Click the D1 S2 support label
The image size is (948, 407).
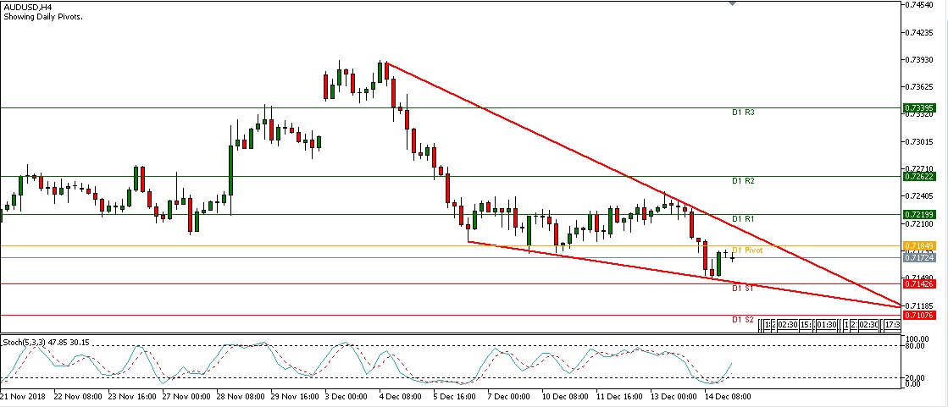coord(743,320)
